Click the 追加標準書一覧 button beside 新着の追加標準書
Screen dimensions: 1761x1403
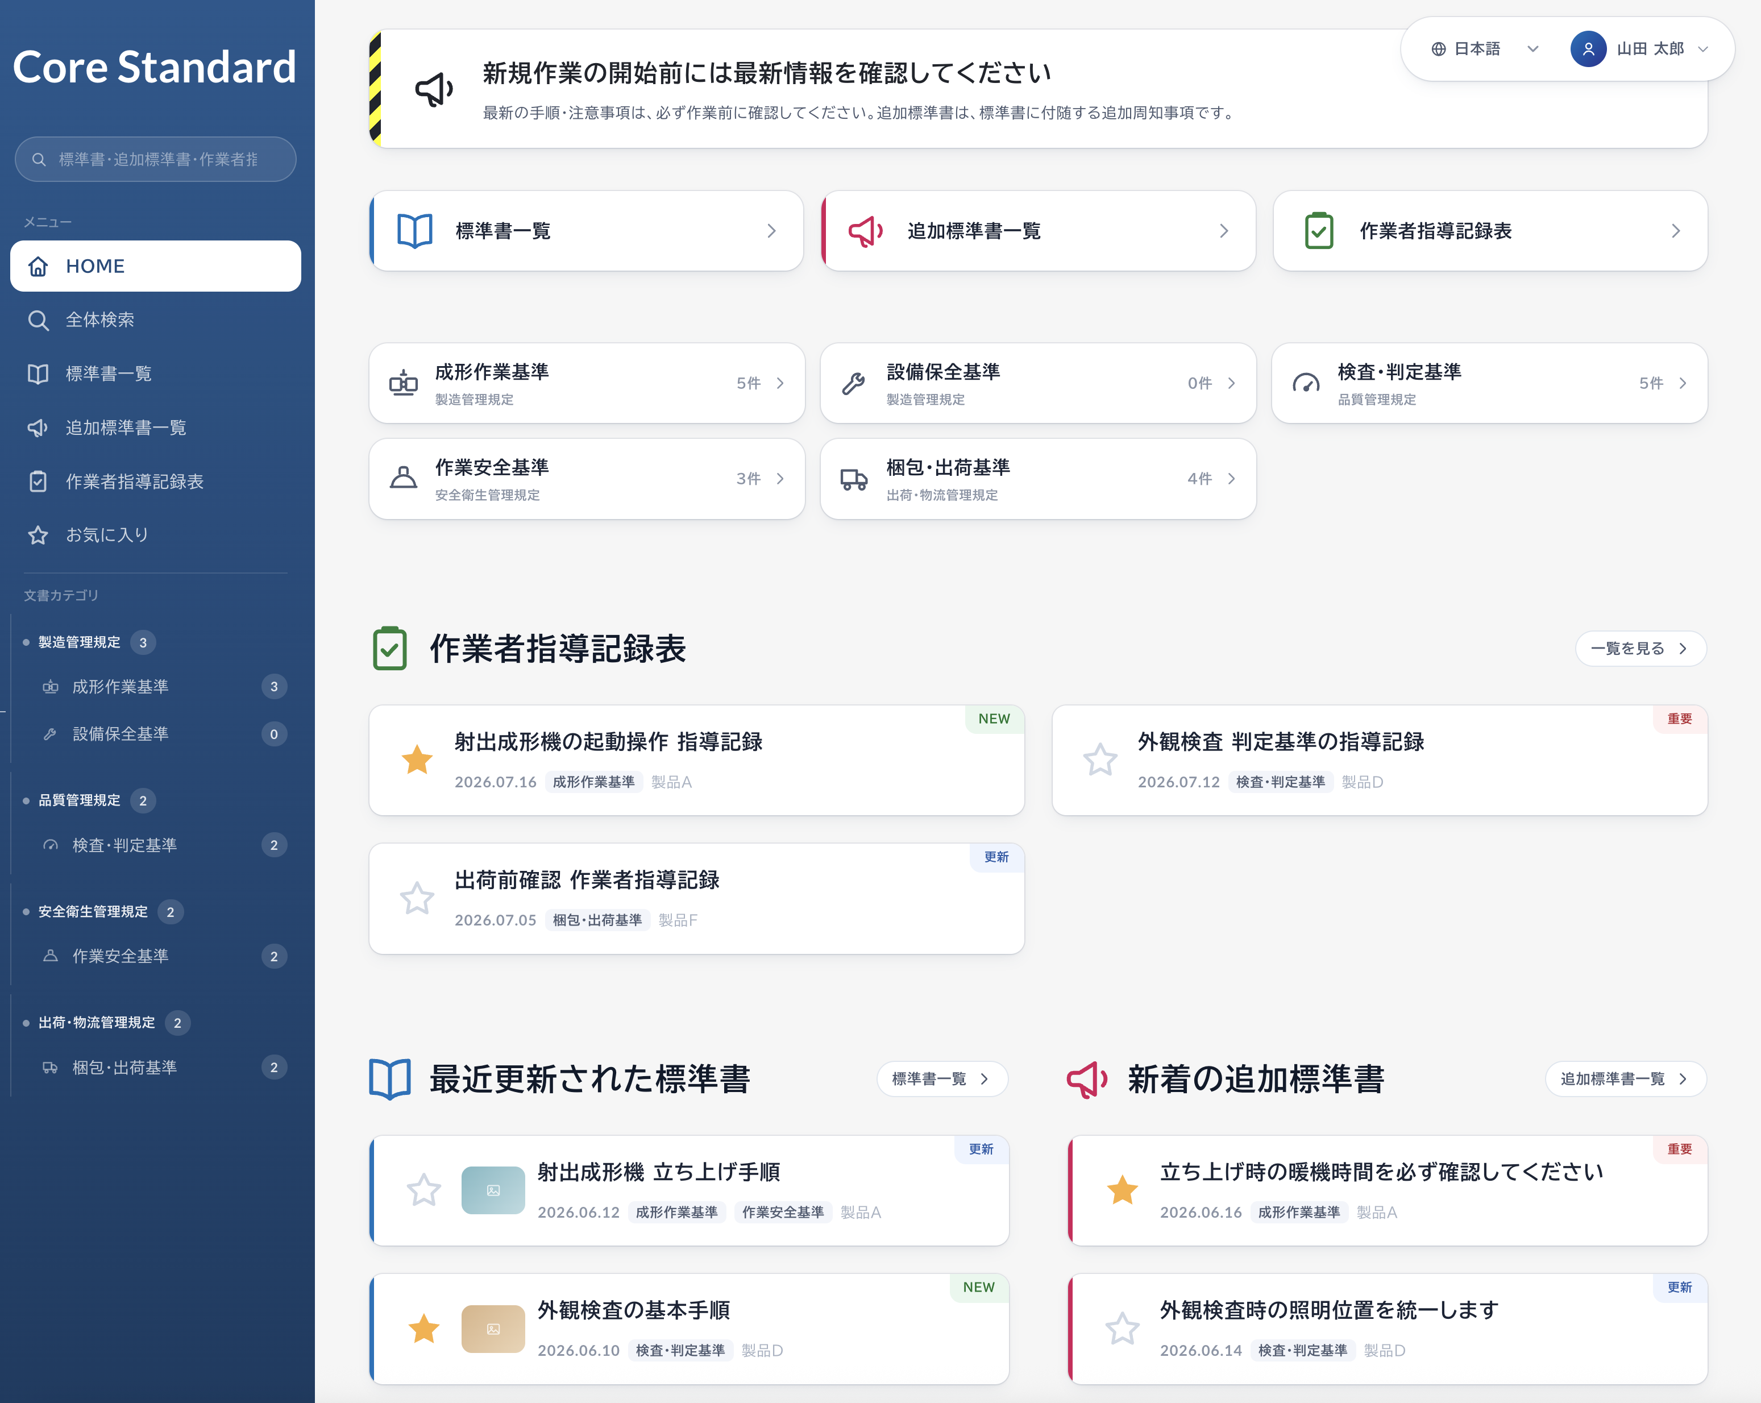click(1625, 1079)
